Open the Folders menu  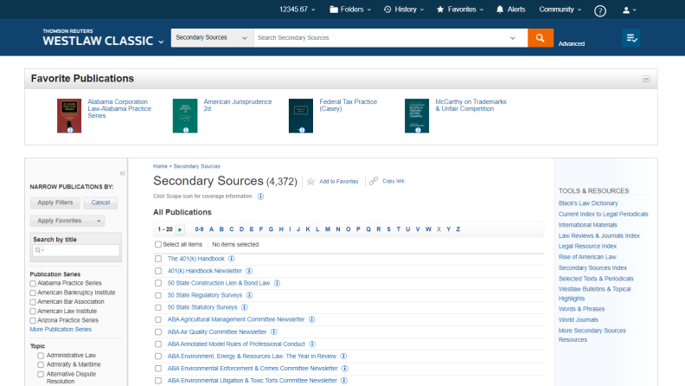click(x=351, y=10)
